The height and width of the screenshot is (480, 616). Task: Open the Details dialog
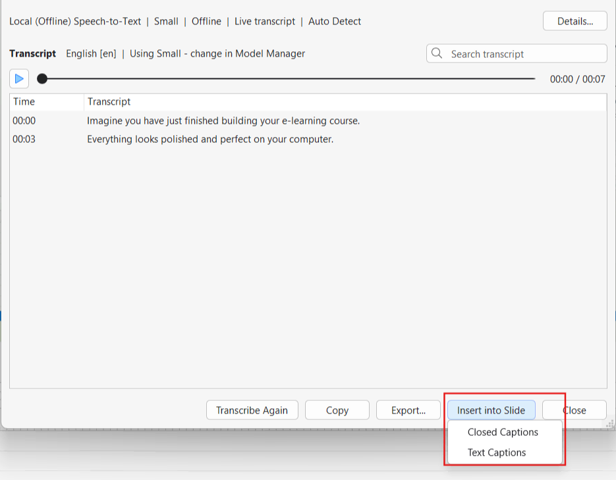click(574, 21)
